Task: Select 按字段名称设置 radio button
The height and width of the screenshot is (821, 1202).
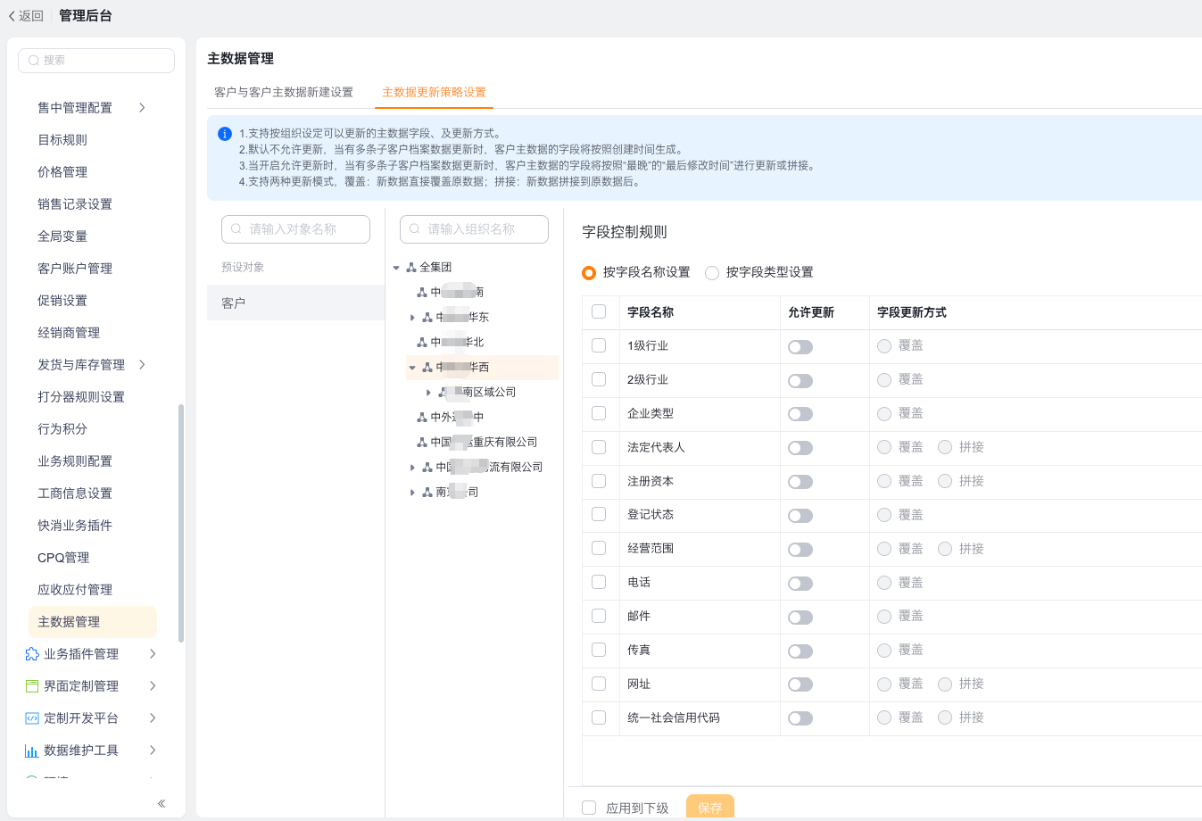Action: click(589, 273)
